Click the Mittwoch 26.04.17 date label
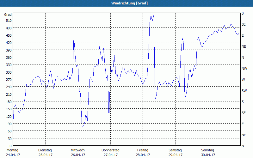Image resolution: width=253 pixels, height=158 pixels. point(78,153)
